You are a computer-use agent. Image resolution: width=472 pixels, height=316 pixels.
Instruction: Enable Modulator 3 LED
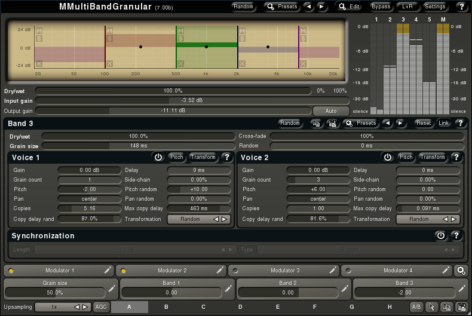click(x=235, y=271)
